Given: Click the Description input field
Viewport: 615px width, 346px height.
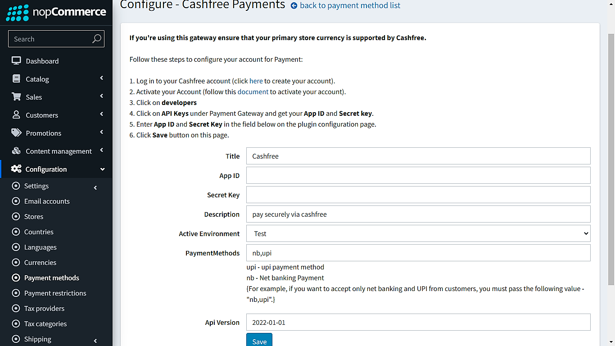Looking at the screenshot, I should (x=418, y=214).
